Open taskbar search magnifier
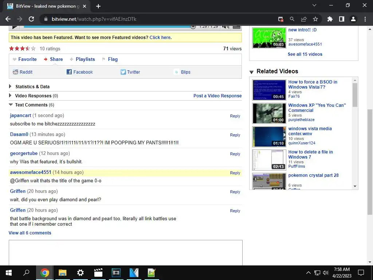 (x=26, y=273)
